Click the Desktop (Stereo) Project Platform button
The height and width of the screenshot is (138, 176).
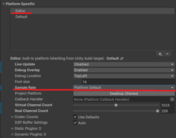click(124, 93)
